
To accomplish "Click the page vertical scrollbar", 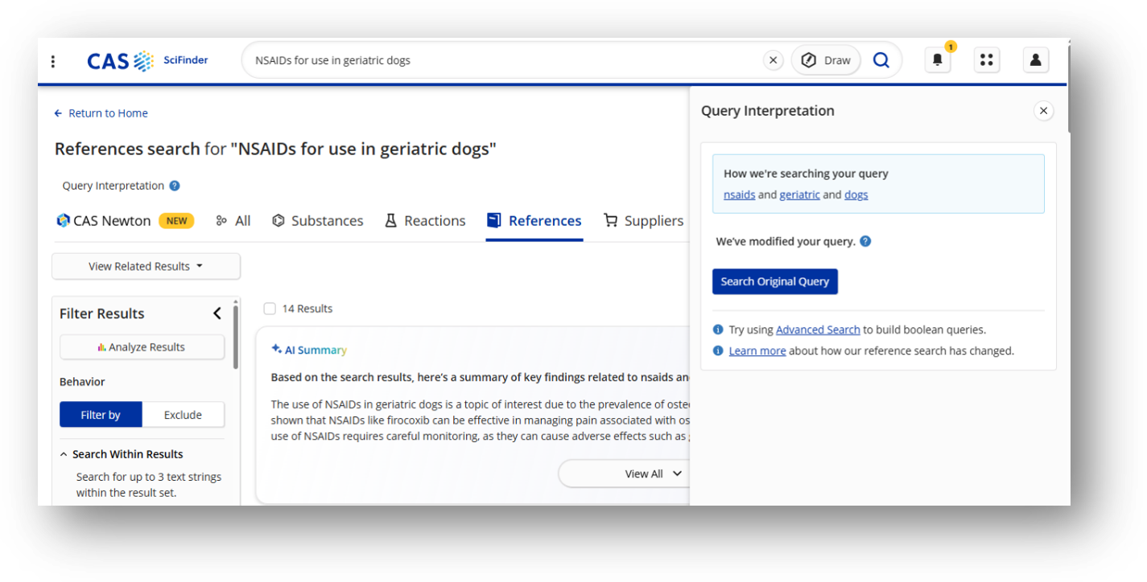I will pos(1067,88).
